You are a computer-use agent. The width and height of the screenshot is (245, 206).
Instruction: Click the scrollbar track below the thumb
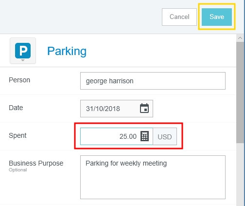tap(240, 174)
